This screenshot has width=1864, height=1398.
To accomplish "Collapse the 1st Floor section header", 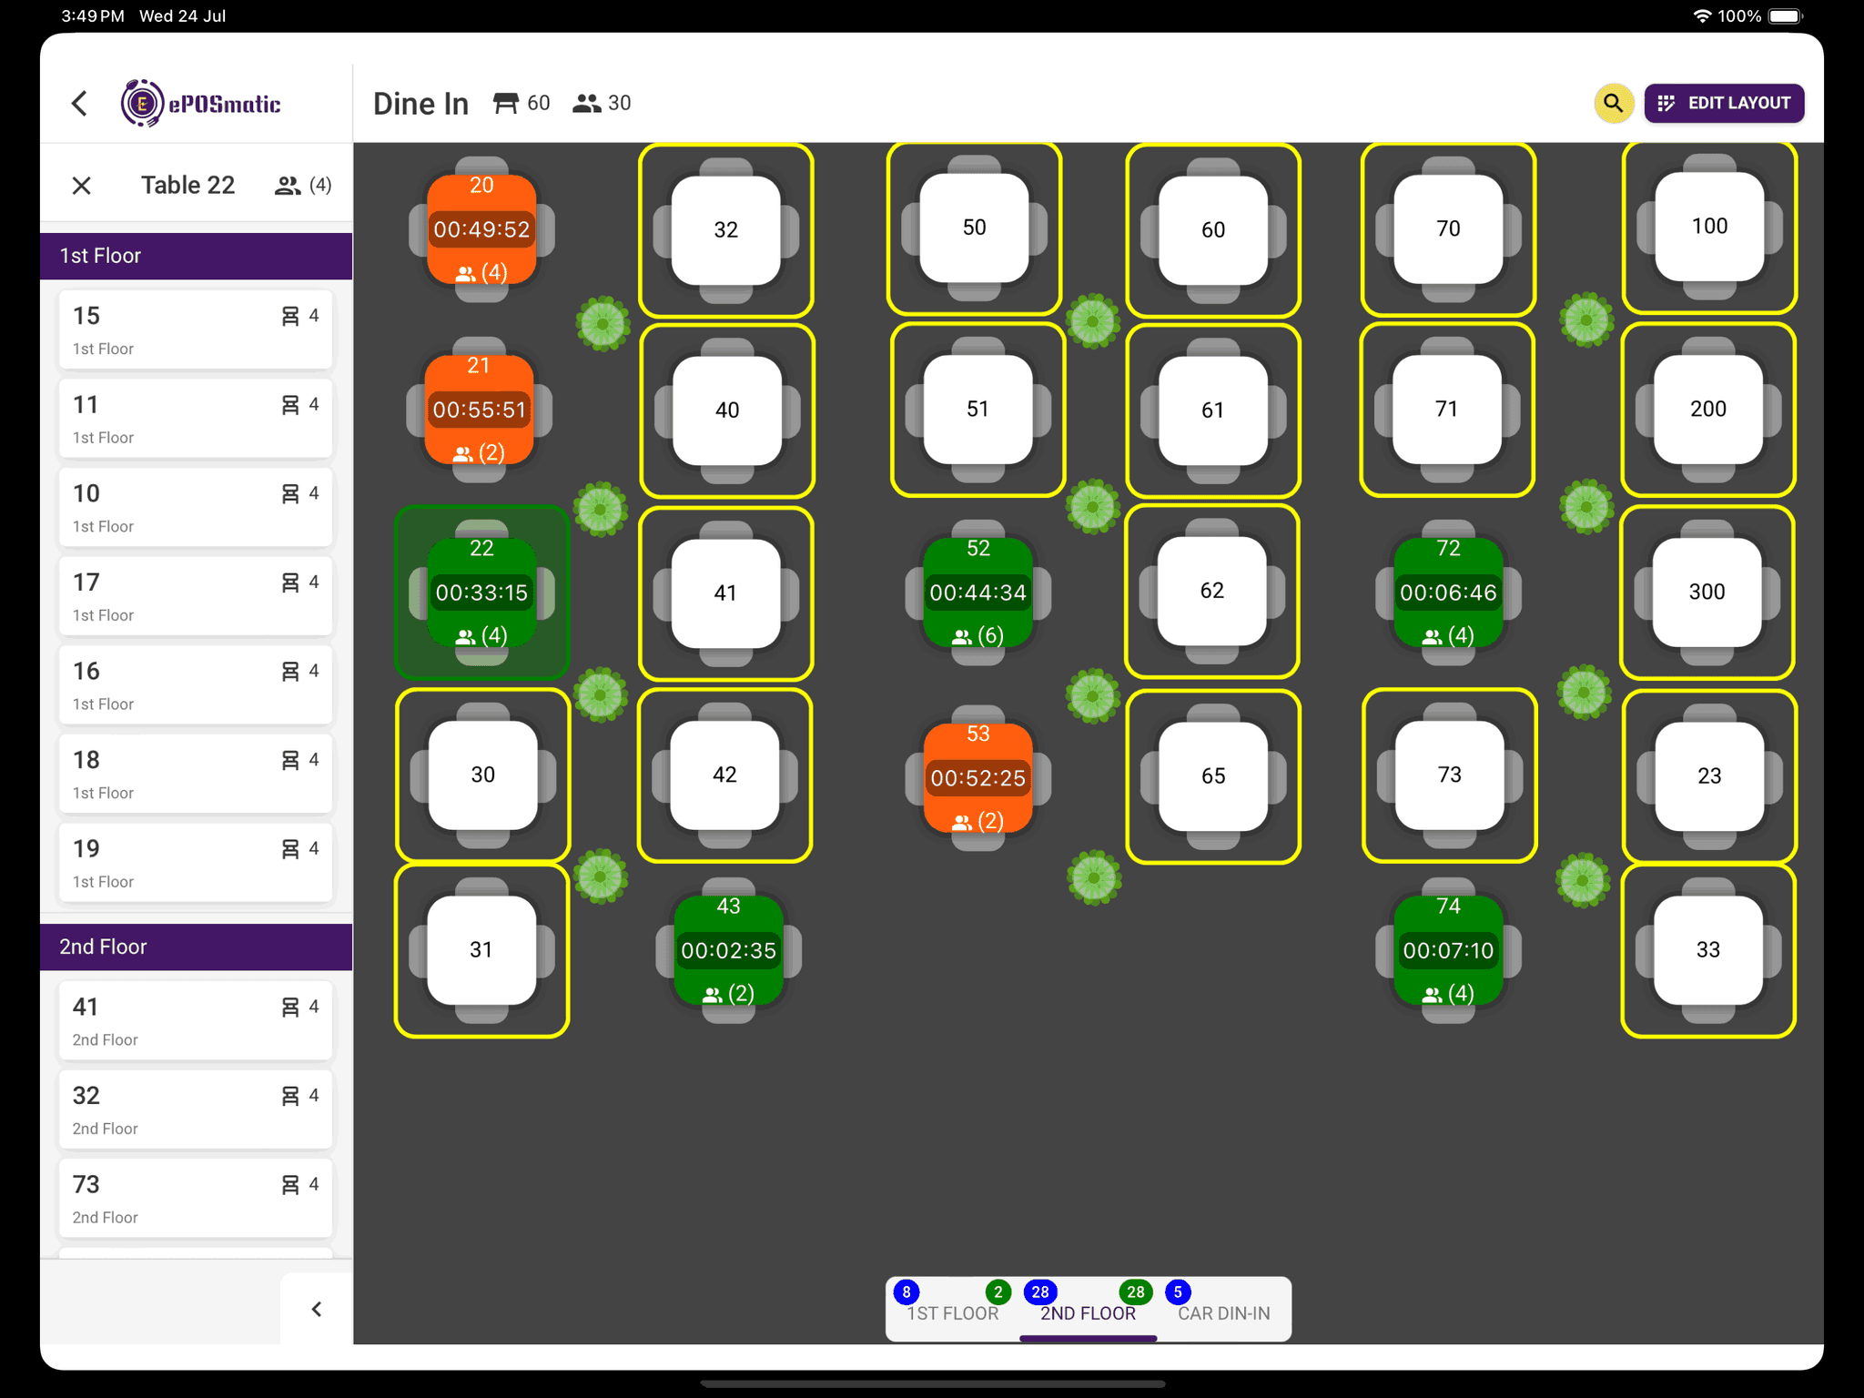I will coord(196,256).
